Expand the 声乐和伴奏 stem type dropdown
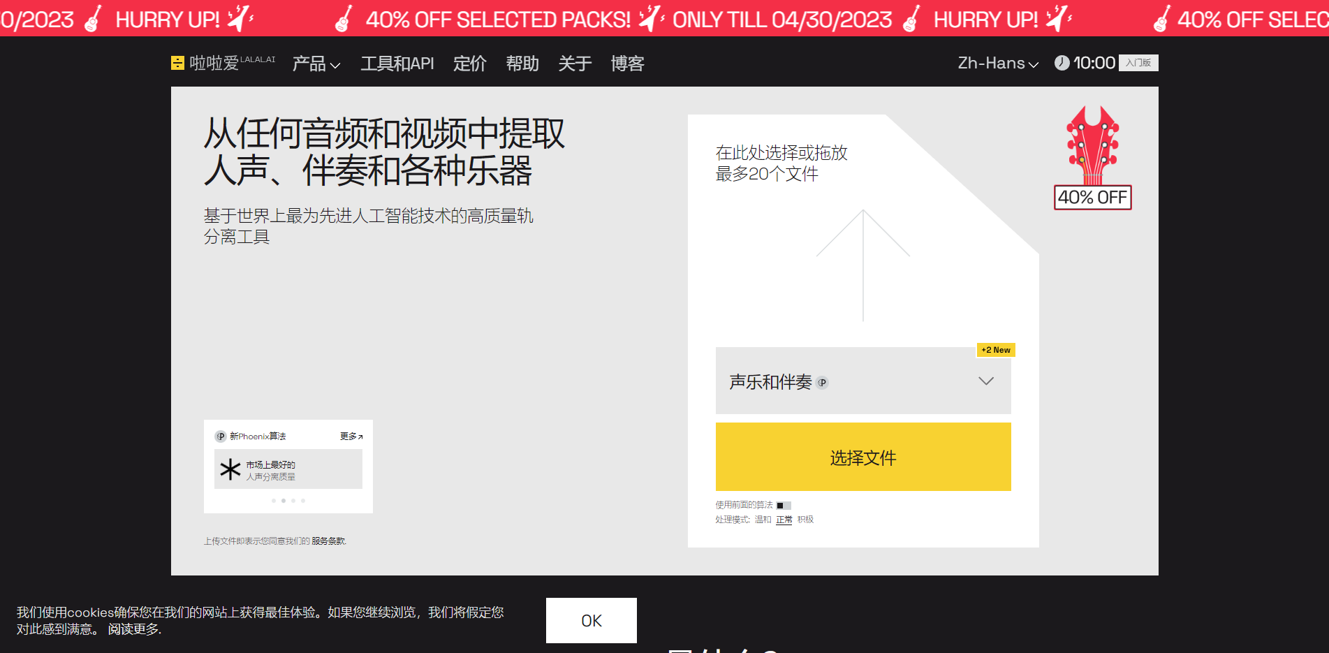 point(985,381)
